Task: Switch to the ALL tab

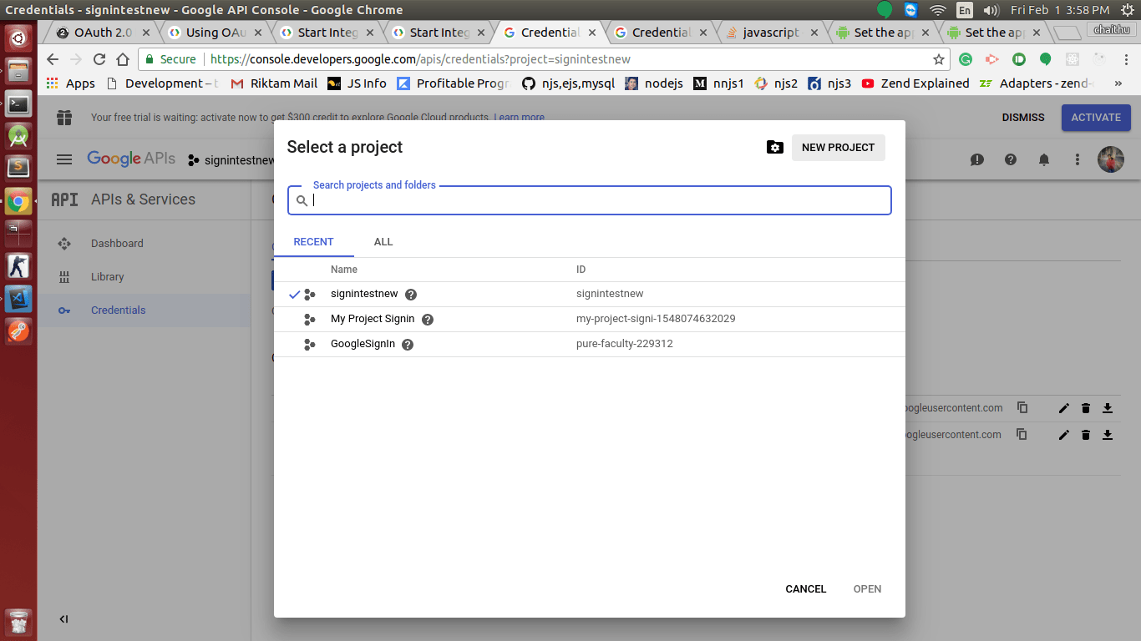Action: 383,242
